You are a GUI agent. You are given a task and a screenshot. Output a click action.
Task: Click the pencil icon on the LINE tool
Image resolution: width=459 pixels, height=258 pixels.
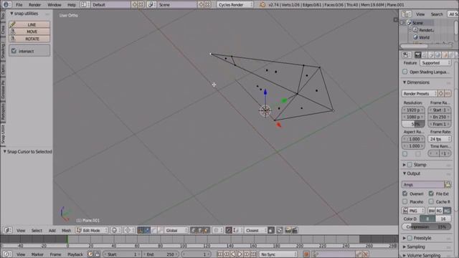pyautogui.click(x=12, y=24)
